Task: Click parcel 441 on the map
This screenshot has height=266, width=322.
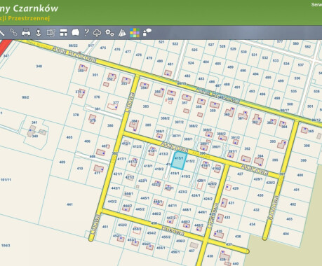Action: tap(69, 204)
